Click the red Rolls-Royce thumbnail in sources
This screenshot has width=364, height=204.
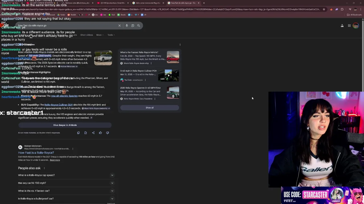[173, 57]
